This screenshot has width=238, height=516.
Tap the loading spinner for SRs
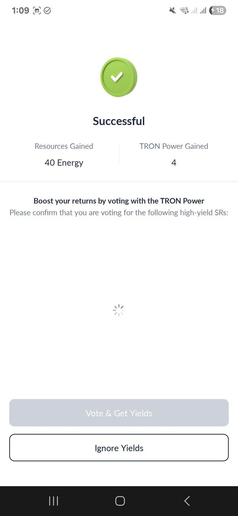pyautogui.click(x=118, y=310)
